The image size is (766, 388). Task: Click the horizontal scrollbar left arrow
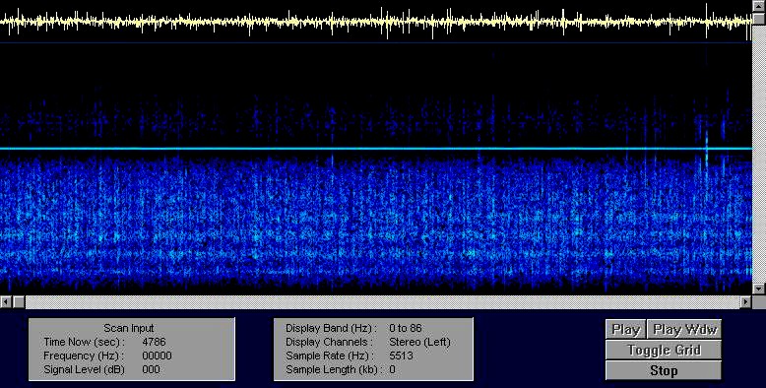5,302
